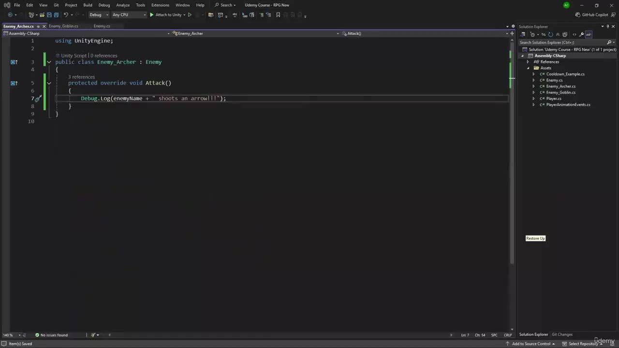619x348 pixels.
Task: Click the bookmark icon in the toolbar
Action: point(278,15)
